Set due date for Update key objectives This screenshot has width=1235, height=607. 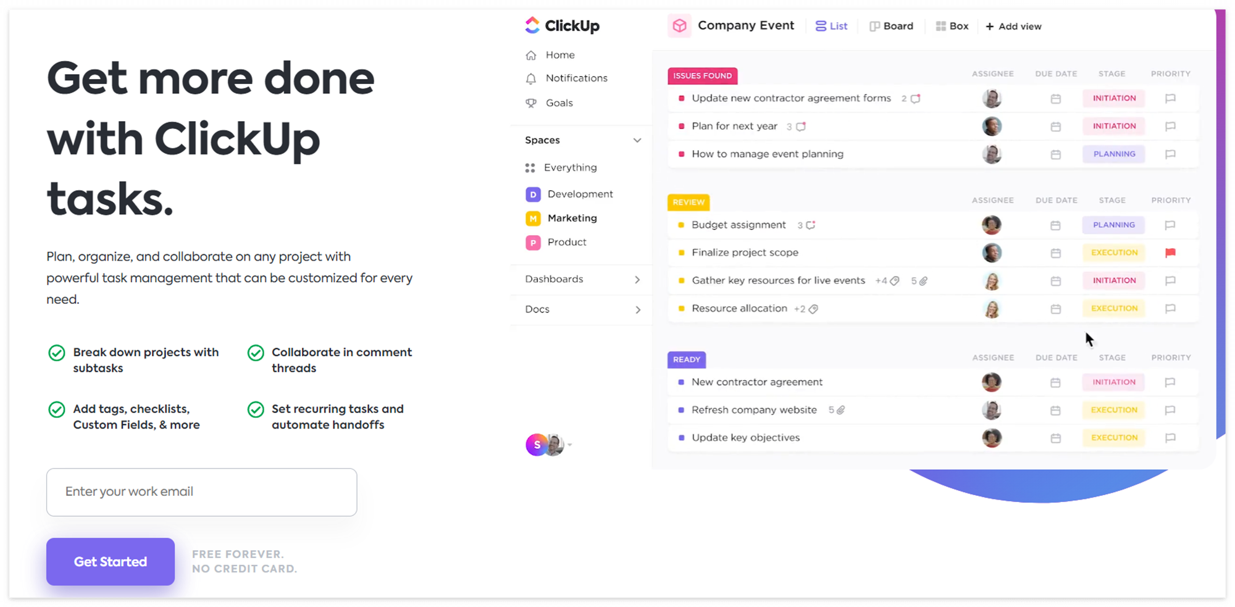point(1055,438)
